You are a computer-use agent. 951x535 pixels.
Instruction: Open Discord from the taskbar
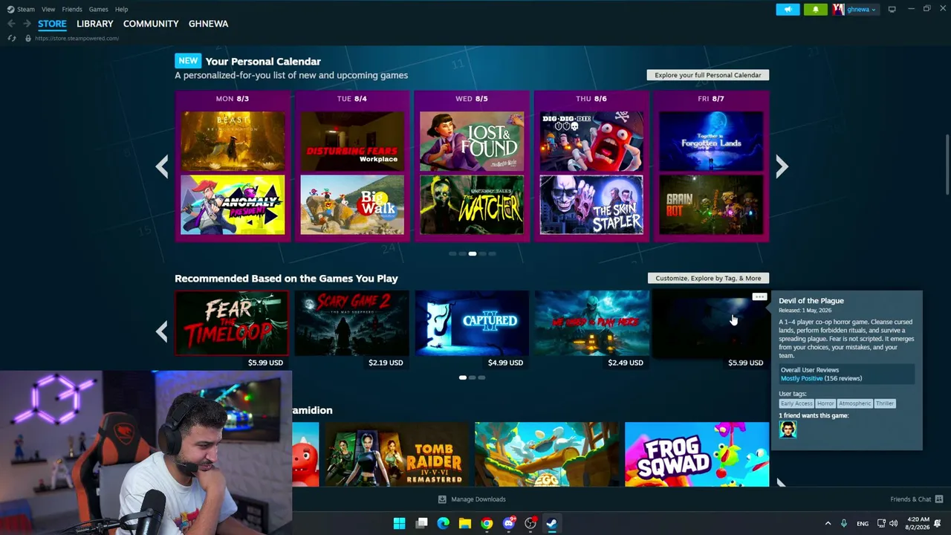(x=509, y=523)
